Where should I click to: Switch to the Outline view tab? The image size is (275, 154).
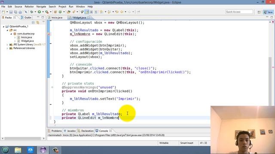click(26, 18)
